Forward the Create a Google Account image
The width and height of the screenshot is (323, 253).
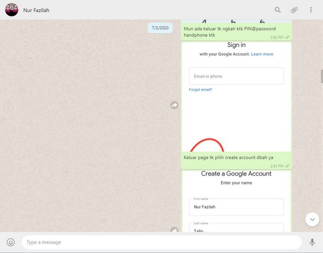pyautogui.click(x=174, y=230)
